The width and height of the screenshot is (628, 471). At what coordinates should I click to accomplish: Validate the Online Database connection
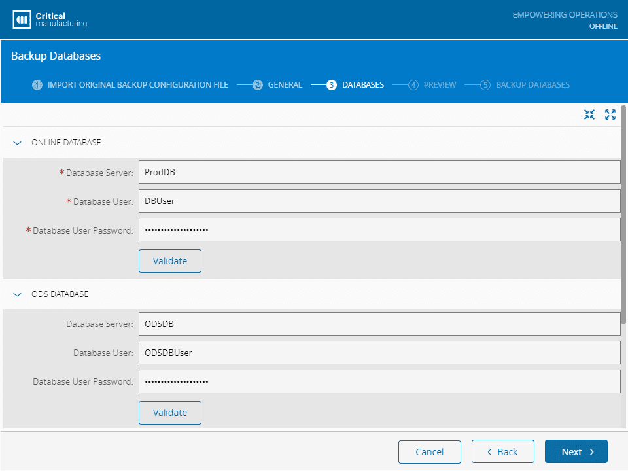click(x=170, y=261)
